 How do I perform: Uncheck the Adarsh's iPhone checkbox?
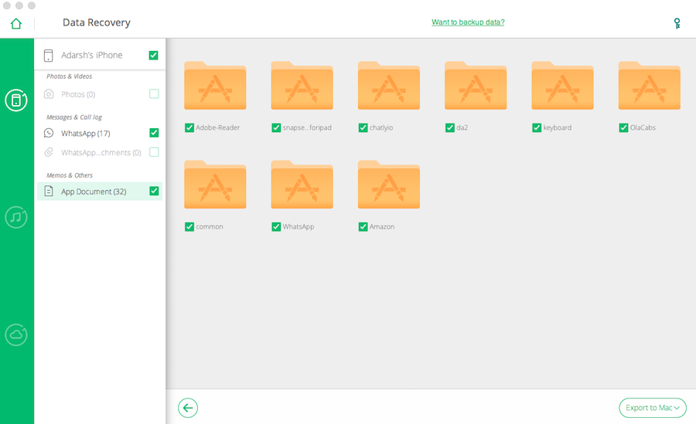coord(154,56)
